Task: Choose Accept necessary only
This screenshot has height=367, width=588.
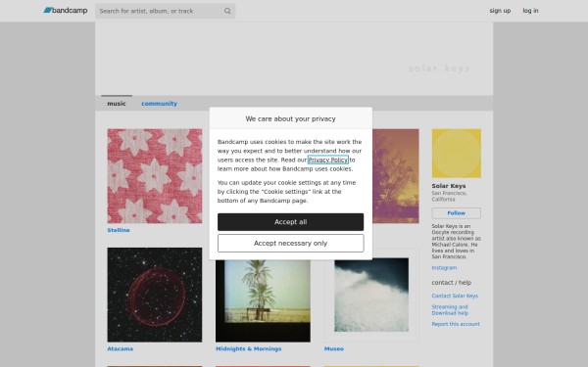Action: coord(291,244)
